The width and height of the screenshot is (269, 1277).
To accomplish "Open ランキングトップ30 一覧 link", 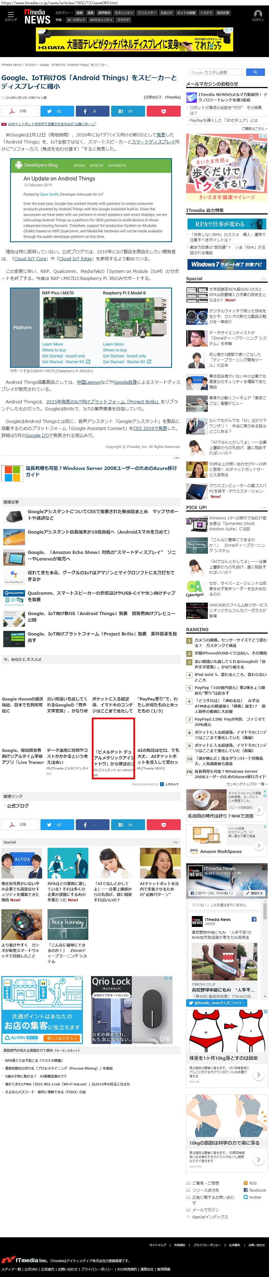I will [247, 784].
